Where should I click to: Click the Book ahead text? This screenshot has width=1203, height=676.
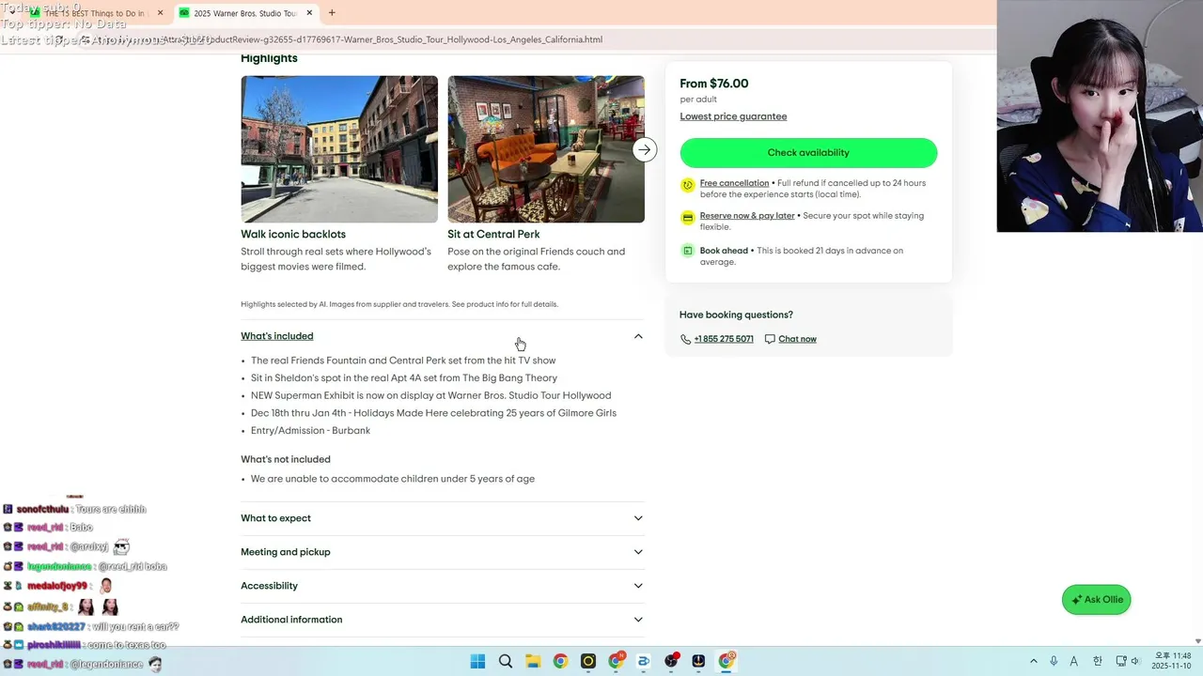[x=724, y=251]
